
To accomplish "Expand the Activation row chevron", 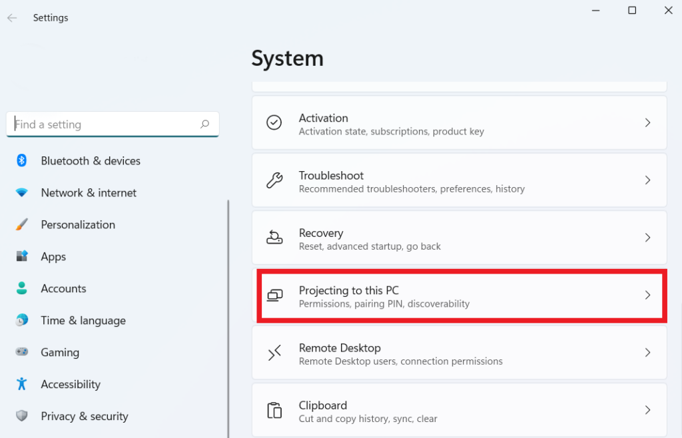I will coord(647,122).
